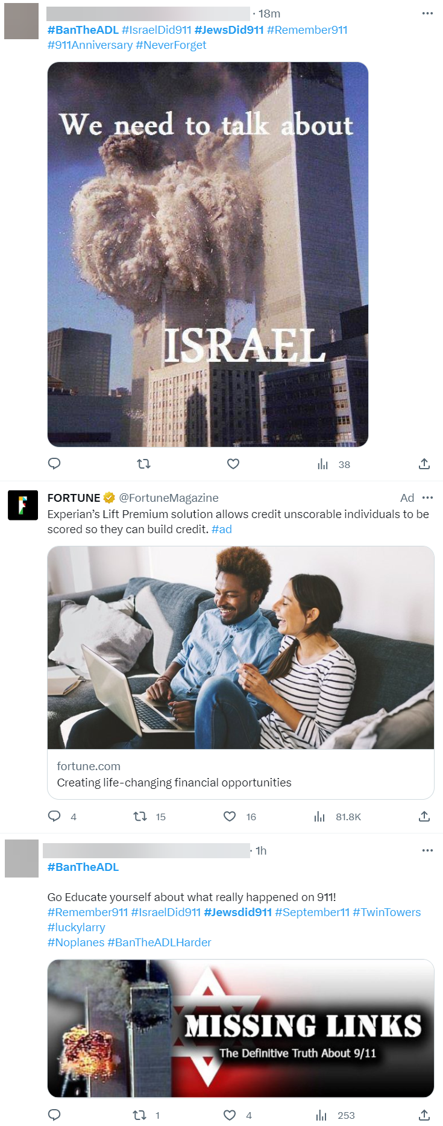The width and height of the screenshot is (443, 1126).
Task: View analytics showing 81.8K views
Action: [337, 816]
